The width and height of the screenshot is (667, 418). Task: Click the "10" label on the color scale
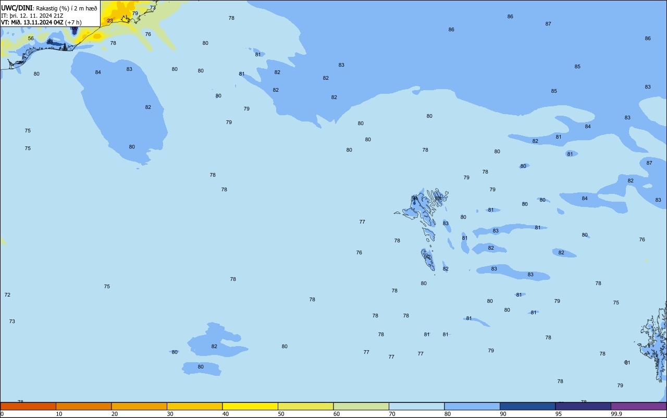[x=59, y=414]
